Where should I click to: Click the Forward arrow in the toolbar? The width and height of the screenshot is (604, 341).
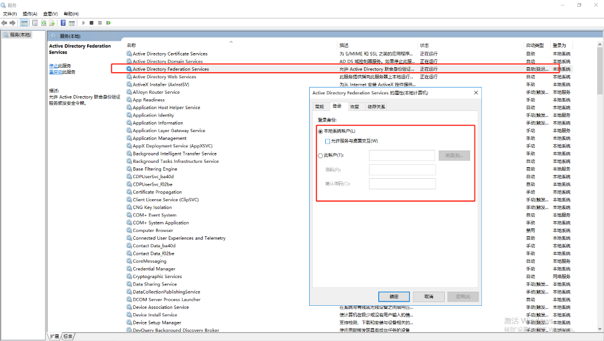point(12,23)
